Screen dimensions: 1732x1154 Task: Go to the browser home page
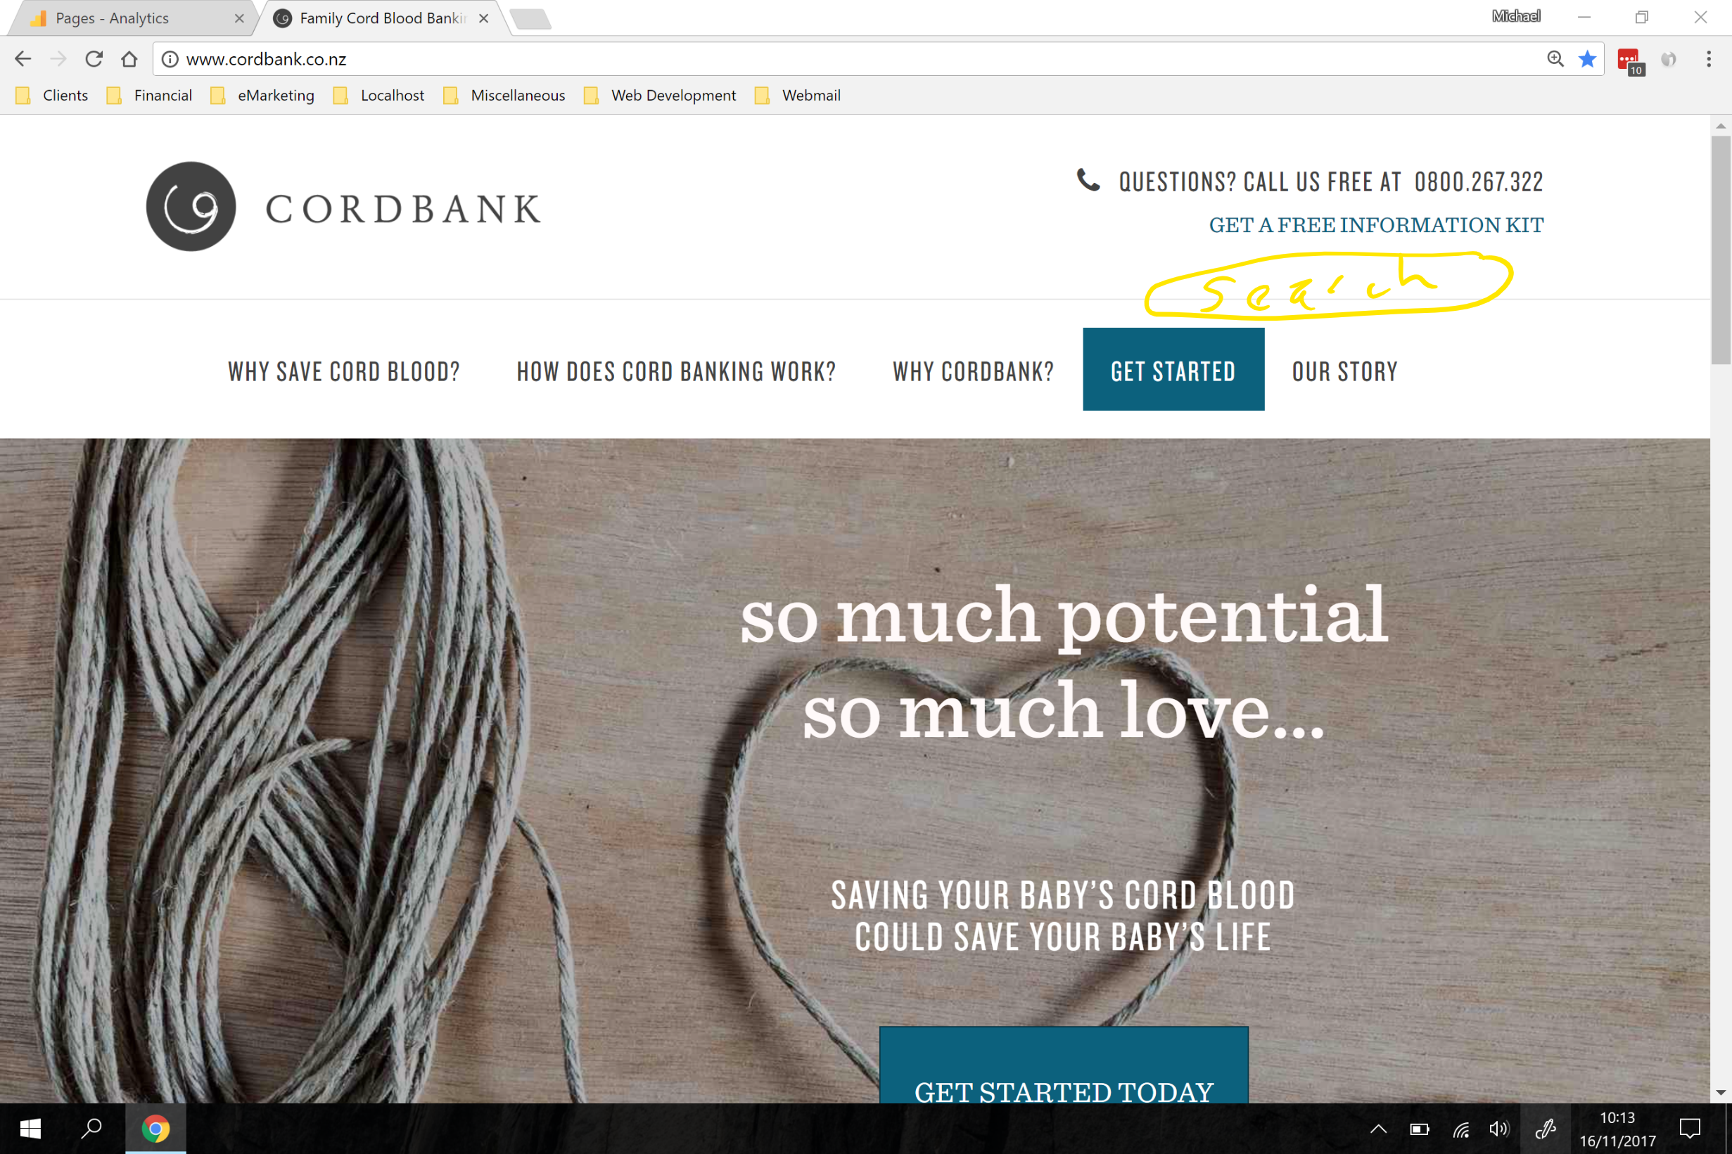[129, 59]
